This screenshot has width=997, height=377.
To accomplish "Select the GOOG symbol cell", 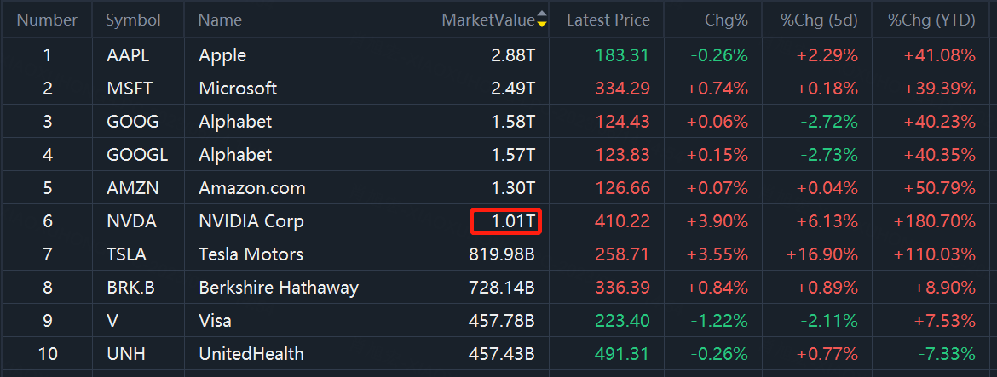I will click(133, 121).
